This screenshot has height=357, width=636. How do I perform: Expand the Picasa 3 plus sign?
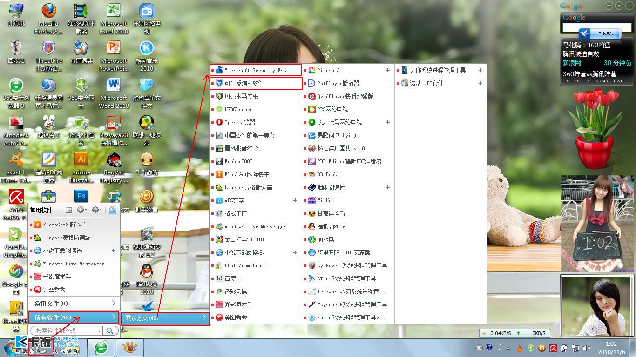[x=387, y=70]
